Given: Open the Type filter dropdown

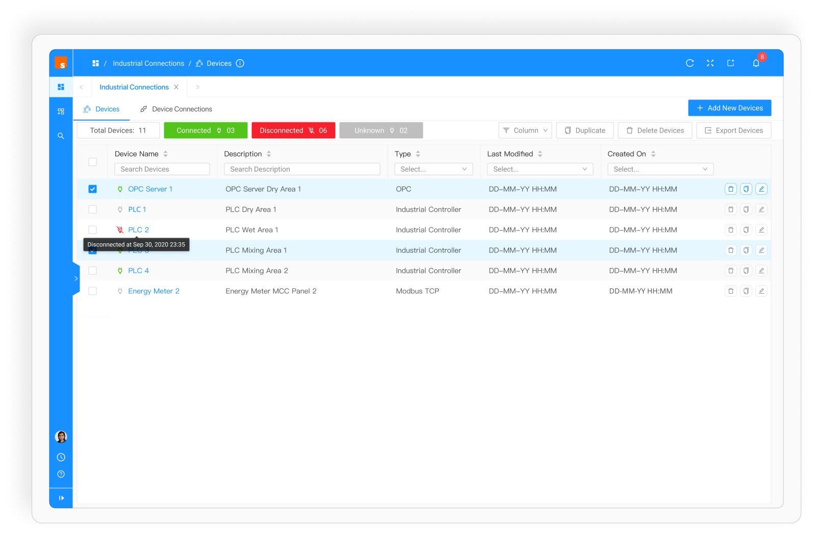Looking at the screenshot, I should [x=434, y=169].
